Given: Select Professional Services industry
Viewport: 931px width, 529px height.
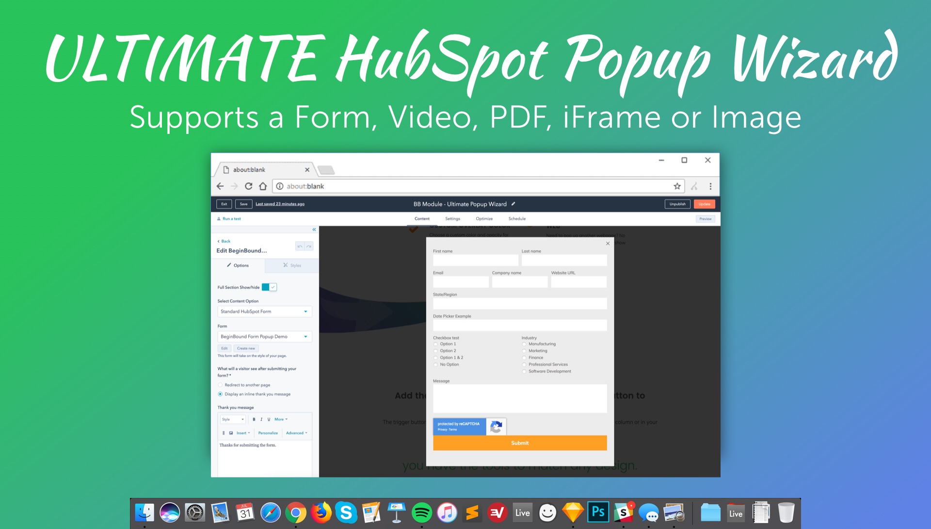Looking at the screenshot, I should (x=524, y=364).
